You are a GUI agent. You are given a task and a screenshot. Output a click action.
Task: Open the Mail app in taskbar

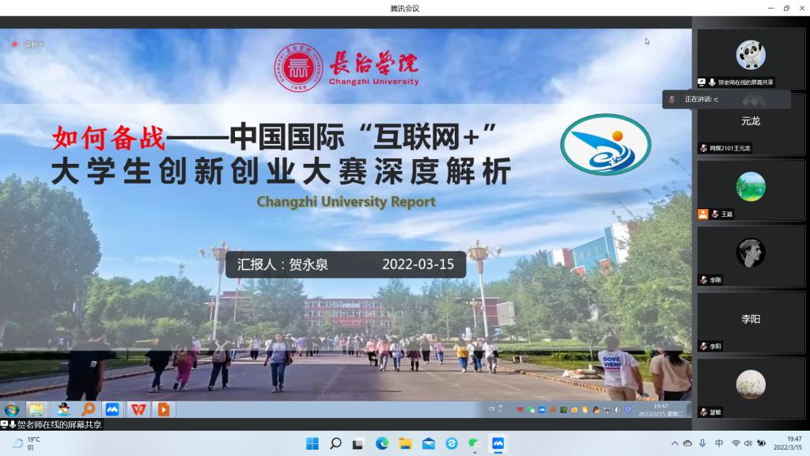[428, 443]
